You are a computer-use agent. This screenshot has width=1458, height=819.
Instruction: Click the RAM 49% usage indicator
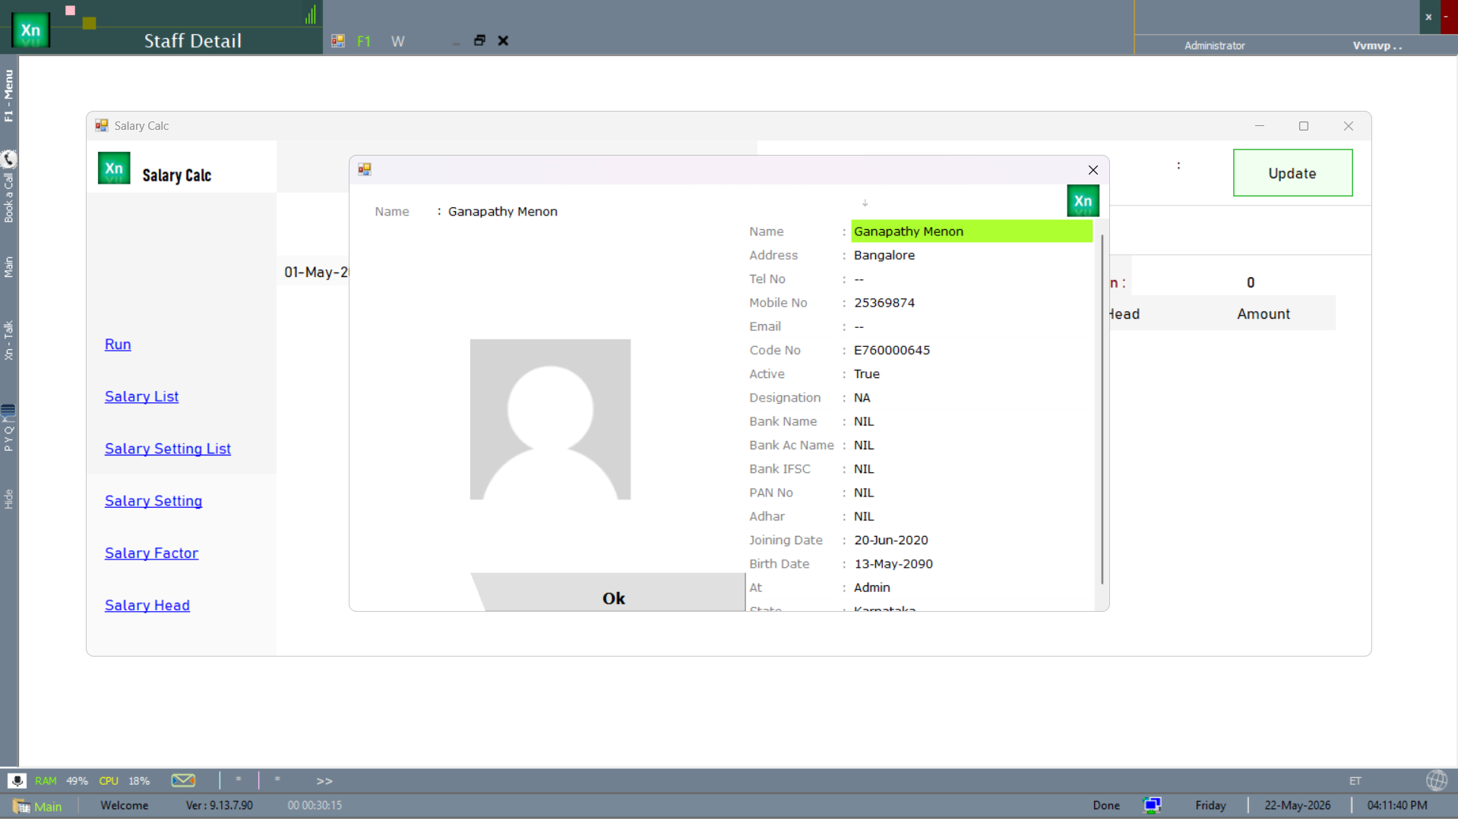(62, 781)
